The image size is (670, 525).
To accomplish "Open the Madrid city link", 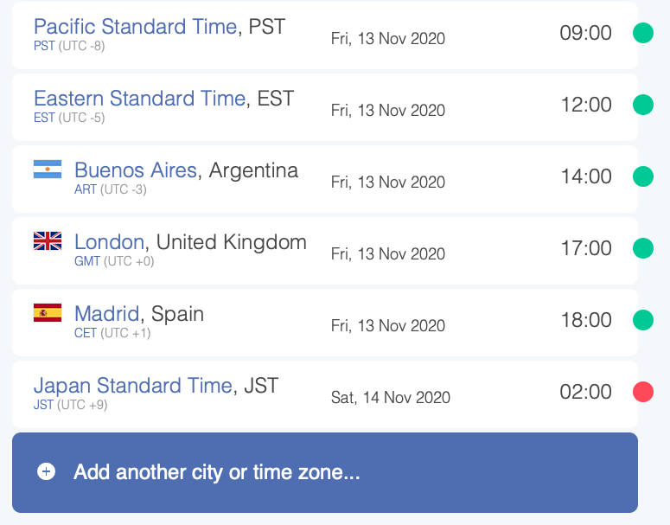I will point(107,314).
